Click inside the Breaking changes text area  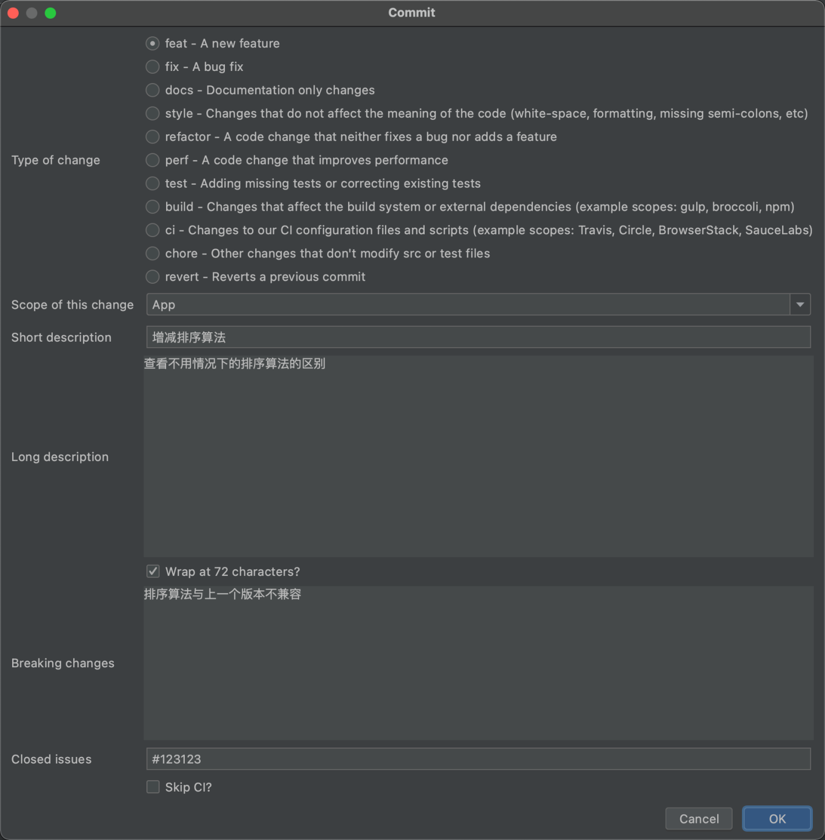[x=477, y=663]
